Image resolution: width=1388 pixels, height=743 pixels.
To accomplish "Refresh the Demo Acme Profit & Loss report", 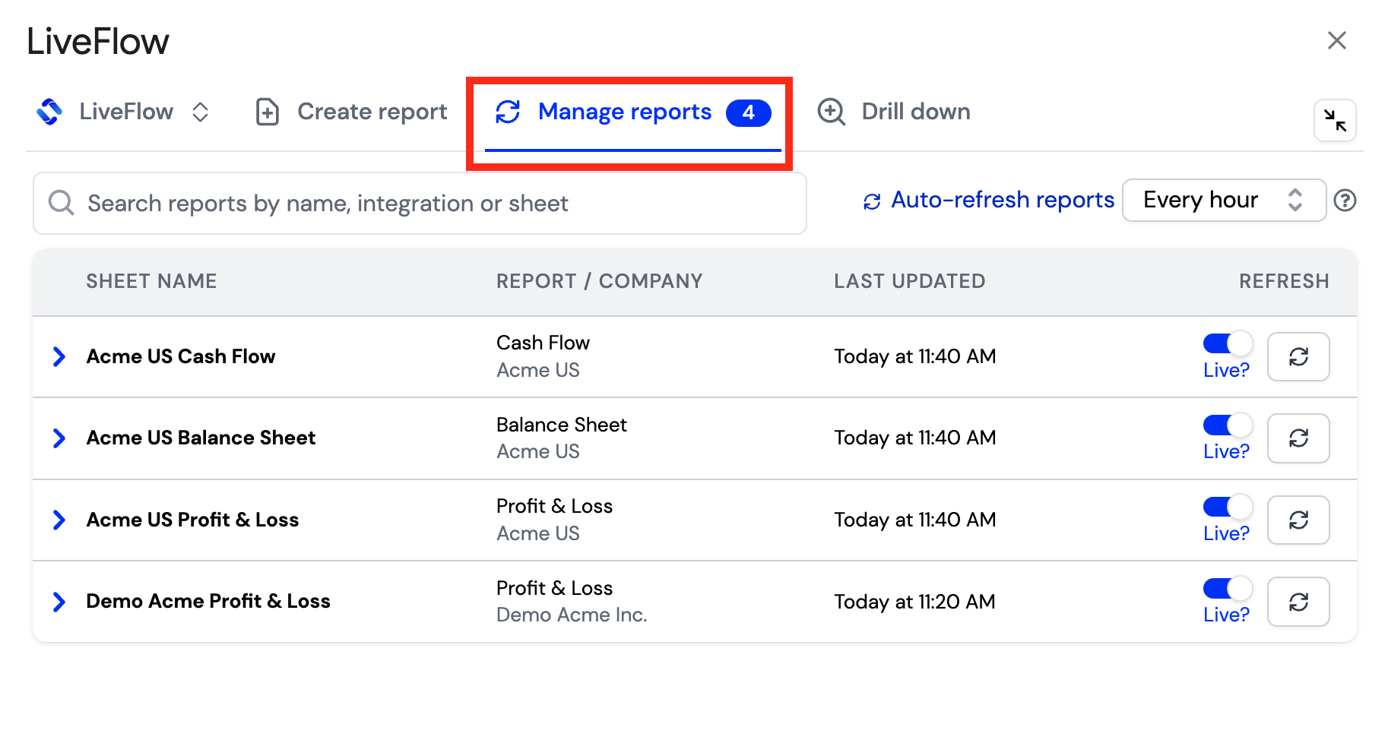I will coord(1298,602).
